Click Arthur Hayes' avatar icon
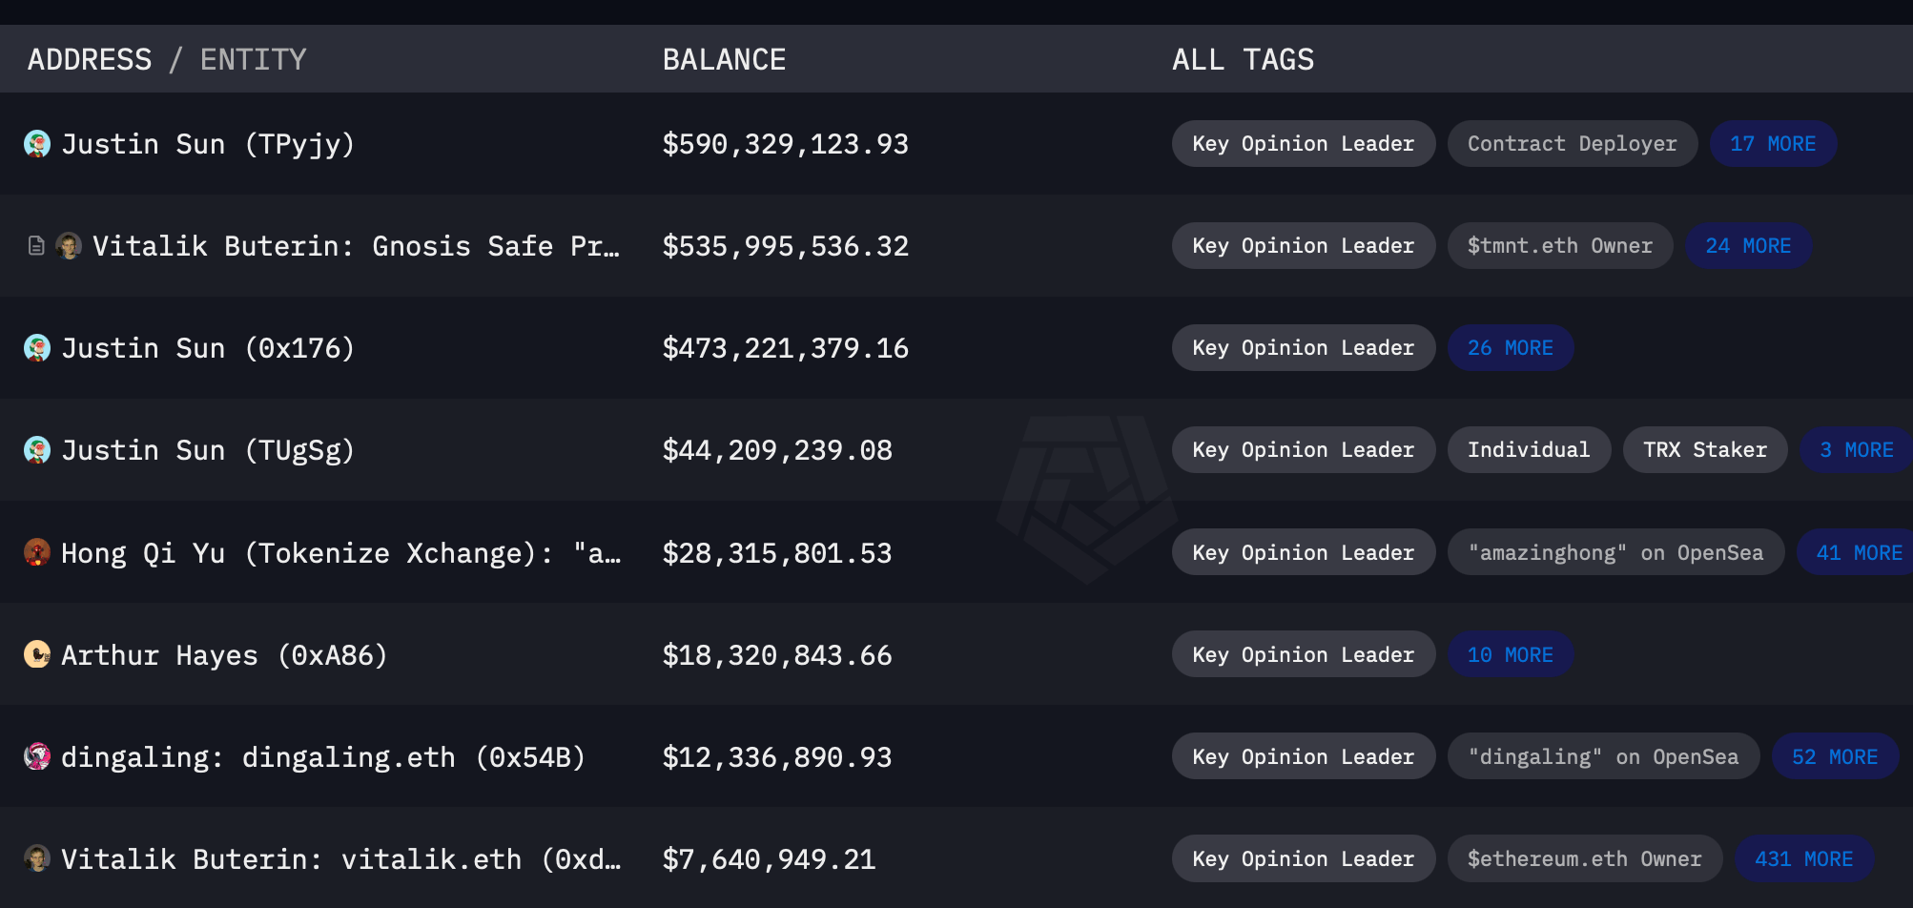1913x908 pixels. point(36,654)
